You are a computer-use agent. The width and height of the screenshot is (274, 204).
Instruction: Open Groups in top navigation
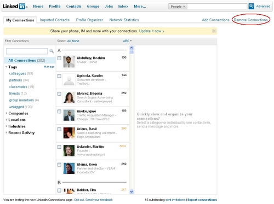93,7
